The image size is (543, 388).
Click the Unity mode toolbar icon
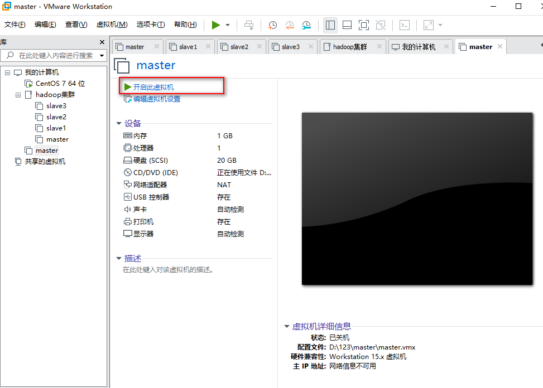[x=381, y=25]
